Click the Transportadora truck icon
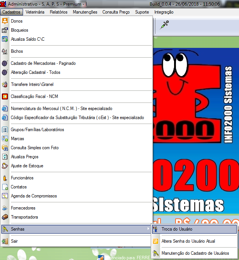 point(5,217)
